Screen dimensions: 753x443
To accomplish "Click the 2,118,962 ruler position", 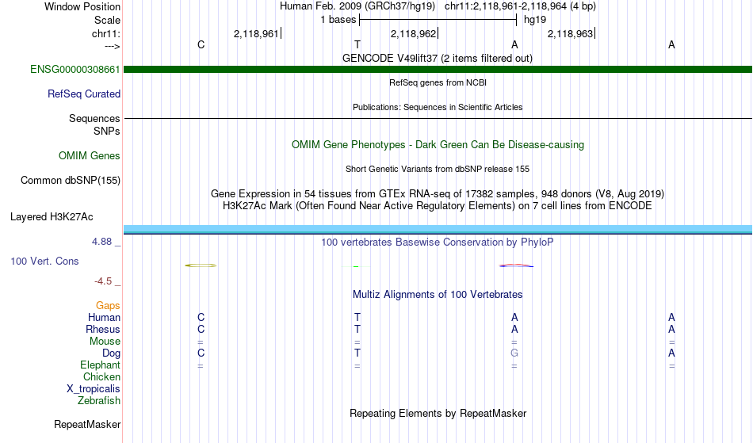I will pos(413,33).
